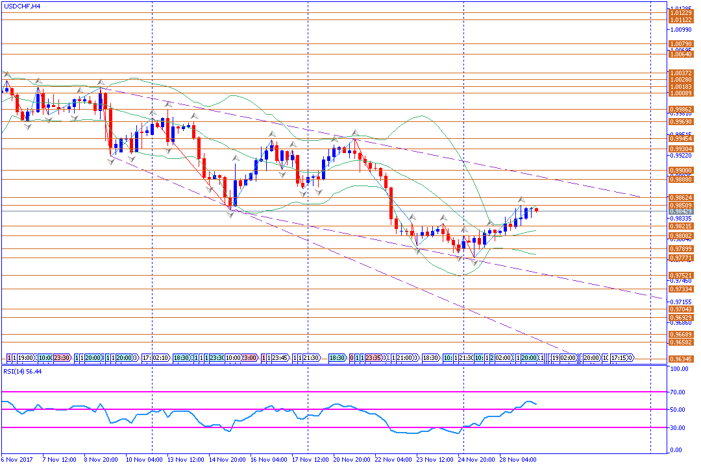The width and height of the screenshot is (701, 467).
Task: Click the 1.00280 price level label
Action: (681, 80)
